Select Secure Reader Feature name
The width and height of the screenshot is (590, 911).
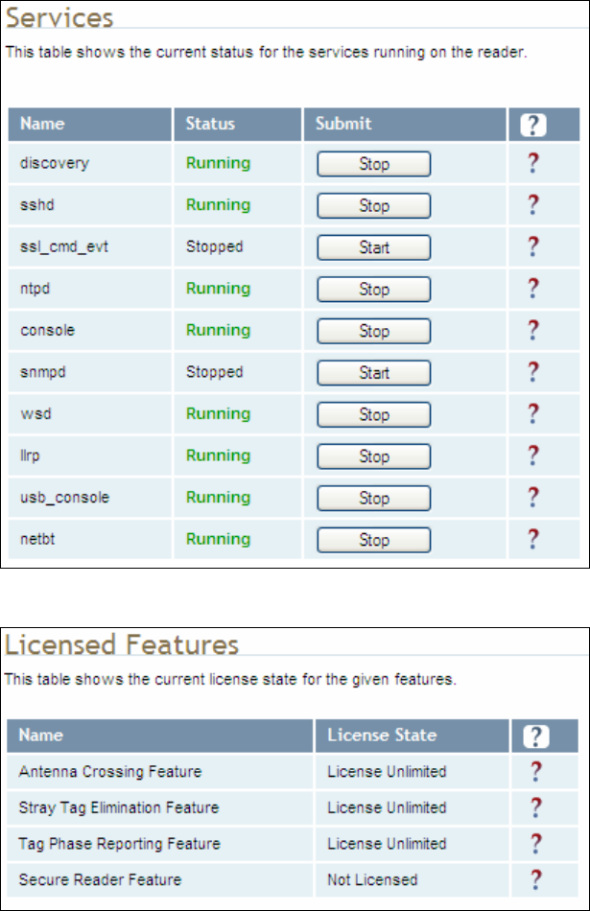(100, 880)
